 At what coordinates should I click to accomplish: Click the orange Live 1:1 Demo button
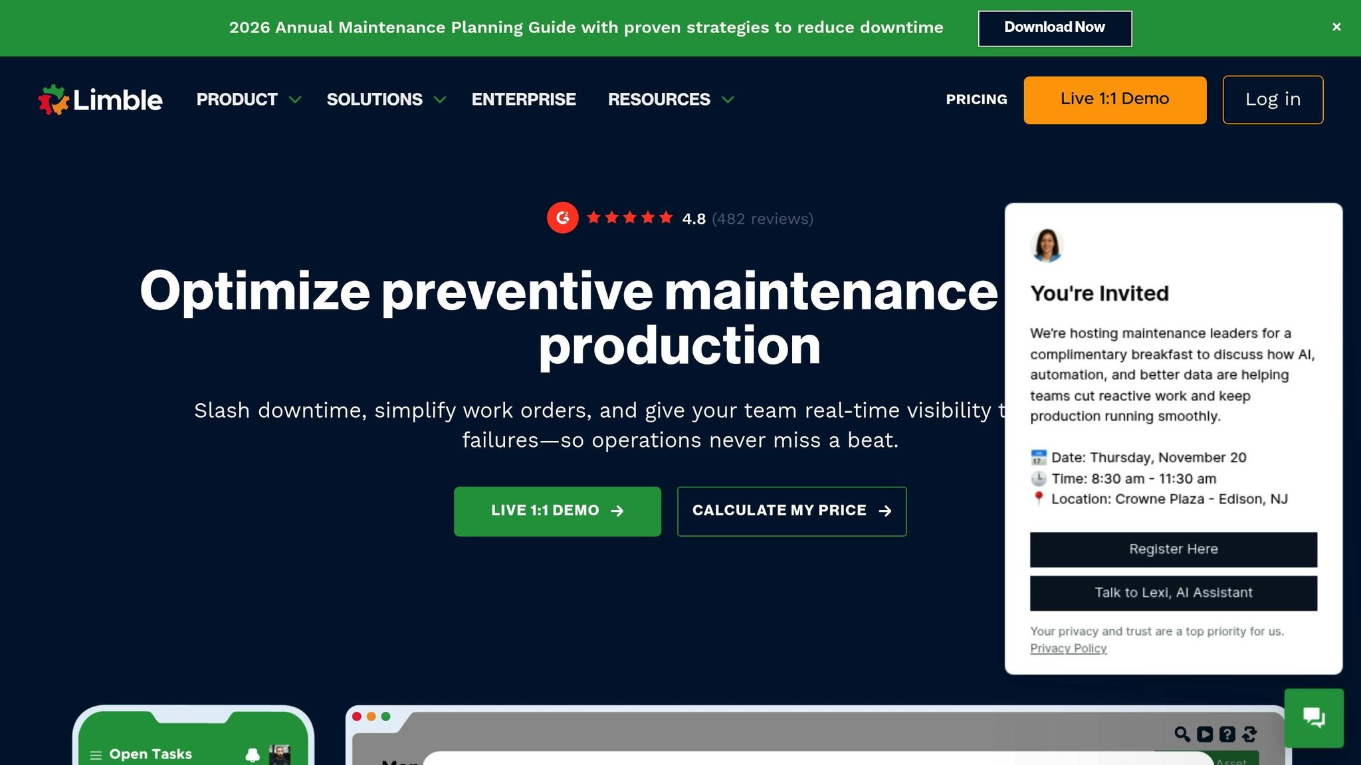[1114, 100]
